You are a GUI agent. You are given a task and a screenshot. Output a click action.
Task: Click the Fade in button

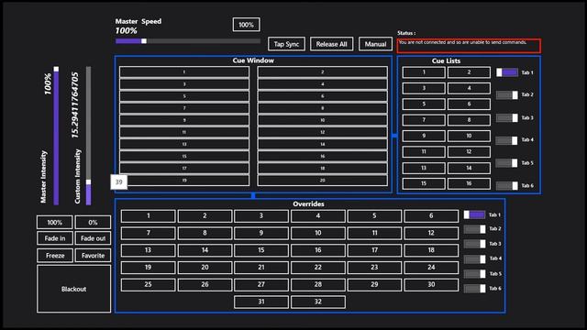(x=55, y=238)
